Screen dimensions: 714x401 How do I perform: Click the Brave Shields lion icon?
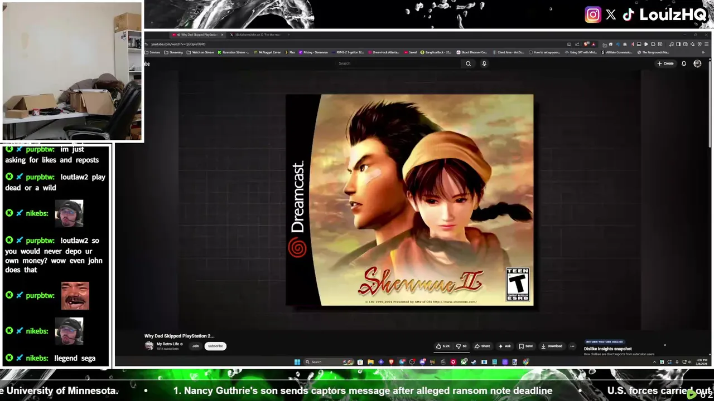586,44
